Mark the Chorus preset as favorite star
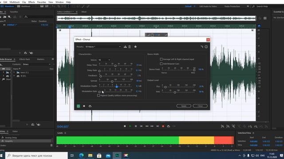The image size is (284, 159). click(x=135, y=47)
